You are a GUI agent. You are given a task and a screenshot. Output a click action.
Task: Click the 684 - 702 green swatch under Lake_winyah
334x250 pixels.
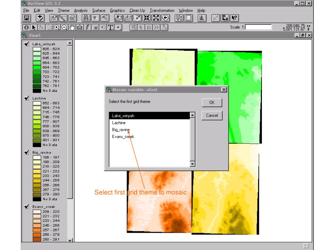coord(37,67)
